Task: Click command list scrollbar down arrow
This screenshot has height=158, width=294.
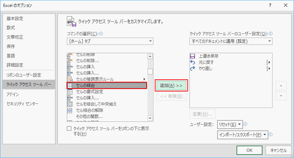Action: click(x=150, y=118)
